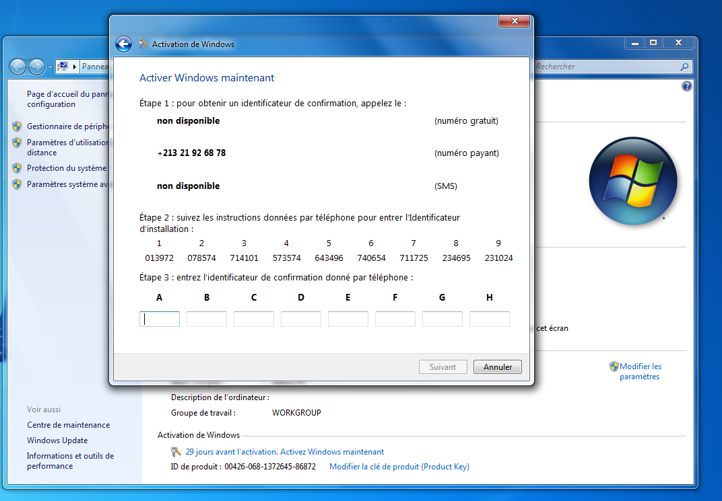This screenshot has width=722, height=501.
Task: Click installation ID group 013972
Action: (160, 258)
